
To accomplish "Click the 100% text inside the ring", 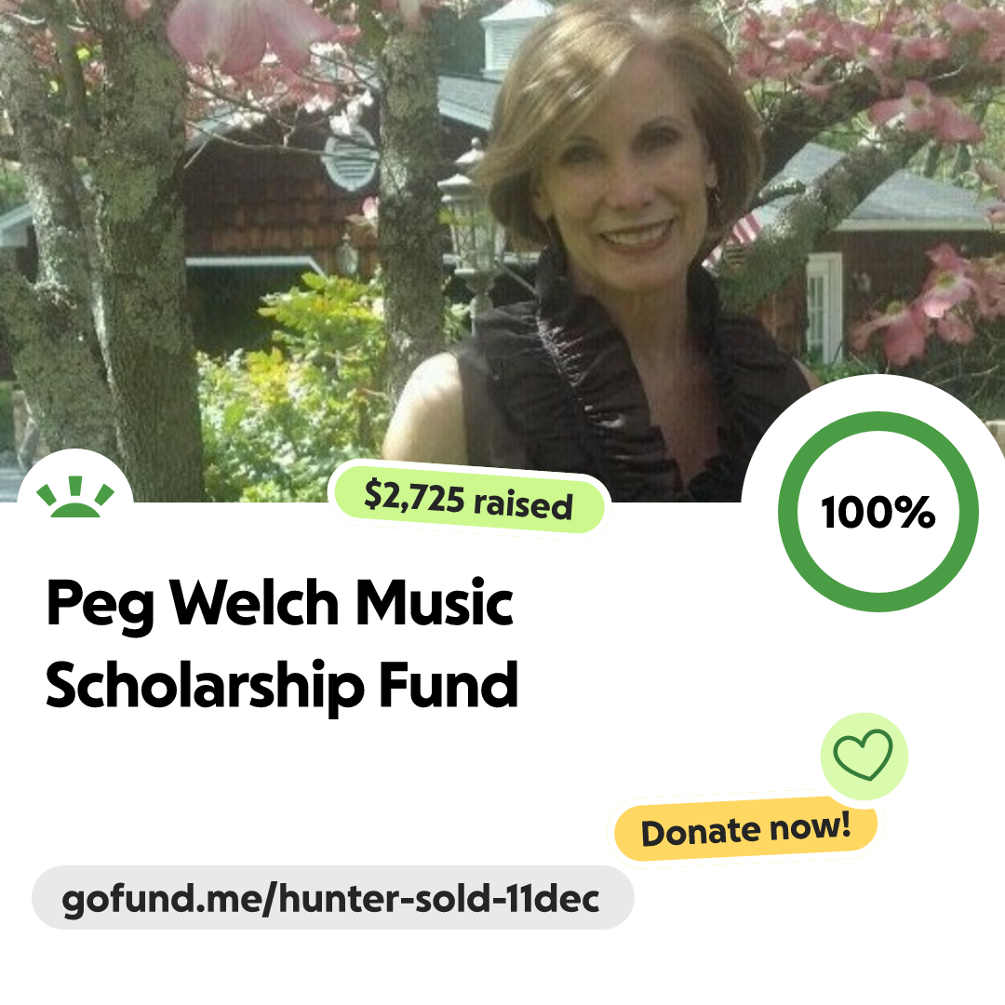I will [x=878, y=513].
